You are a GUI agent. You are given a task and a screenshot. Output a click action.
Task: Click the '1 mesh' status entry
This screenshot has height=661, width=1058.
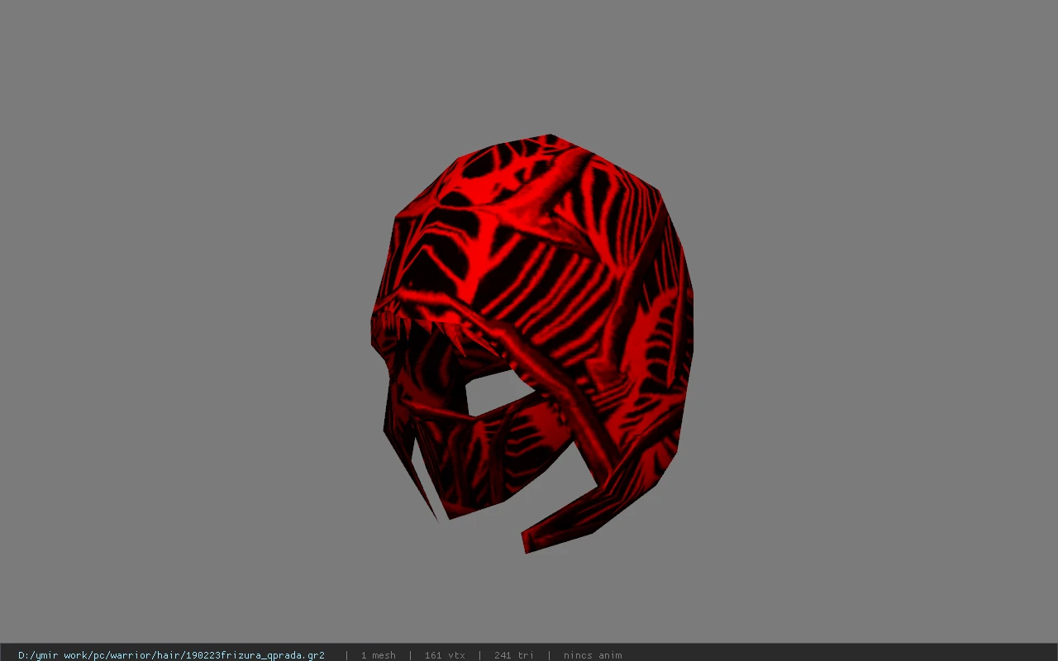pyautogui.click(x=378, y=655)
